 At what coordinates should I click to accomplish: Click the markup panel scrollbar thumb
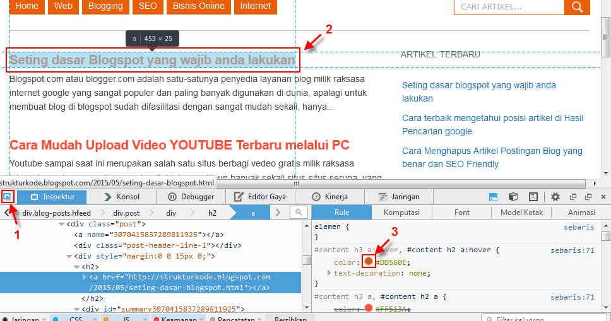(x=306, y=260)
